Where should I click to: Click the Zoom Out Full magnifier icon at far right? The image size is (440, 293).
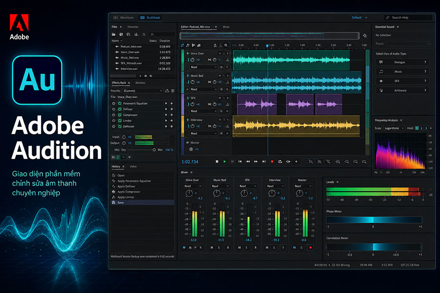(364, 162)
